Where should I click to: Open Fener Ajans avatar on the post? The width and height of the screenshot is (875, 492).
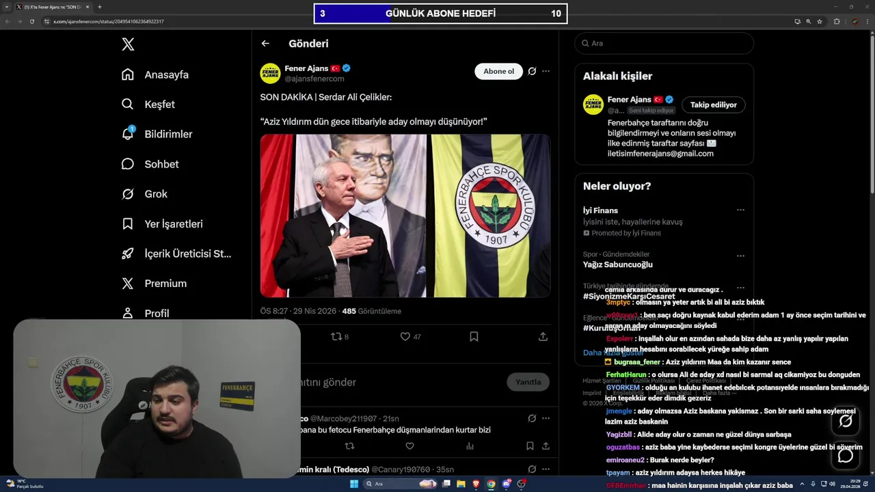270,73
